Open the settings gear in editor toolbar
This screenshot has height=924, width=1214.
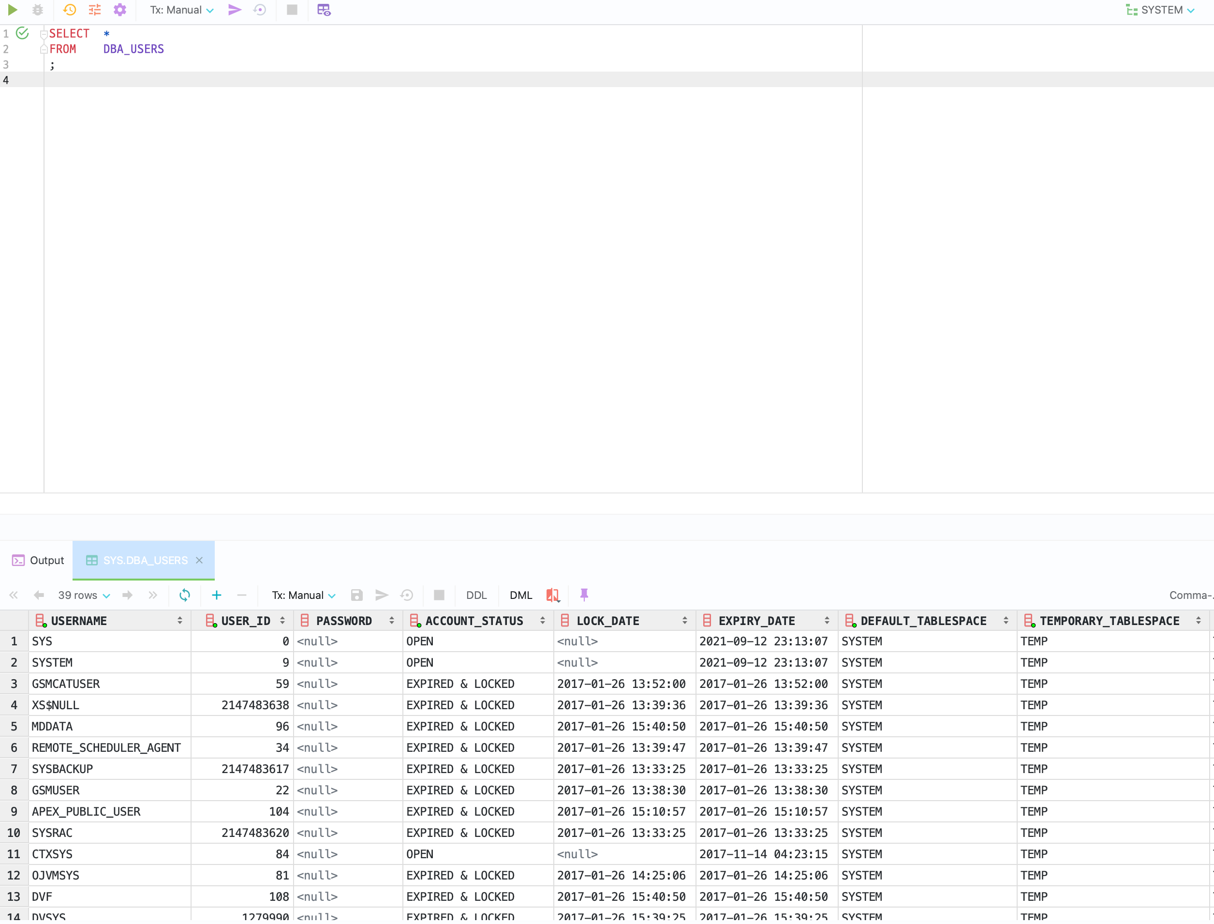tap(120, 10)
